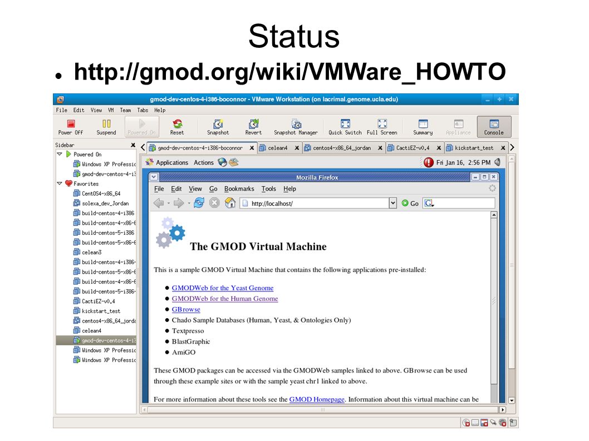Open GMODWeb for the Human Genome link
Image resolution: width=589 pixels, height=441 pixels.
pos(224,299)
